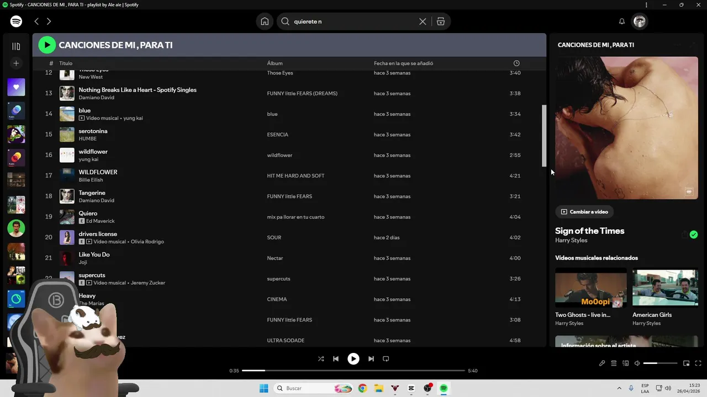This screenshot has height=397, width=707.
Task: Toggle shuffle in the player bar
Action: point(321,358)
